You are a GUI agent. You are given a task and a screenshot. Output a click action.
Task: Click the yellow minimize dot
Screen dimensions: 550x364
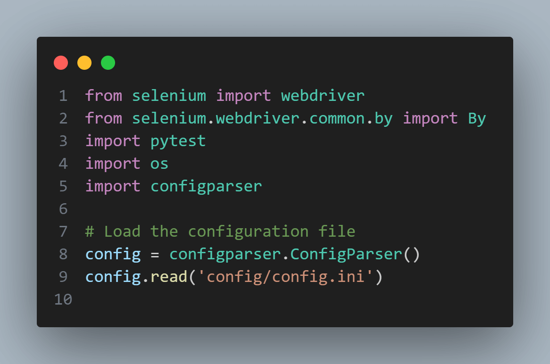point(84,63)
